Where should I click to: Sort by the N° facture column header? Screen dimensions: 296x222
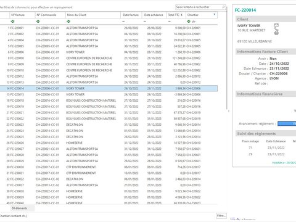pyautogui.click(x=22, y=15)
